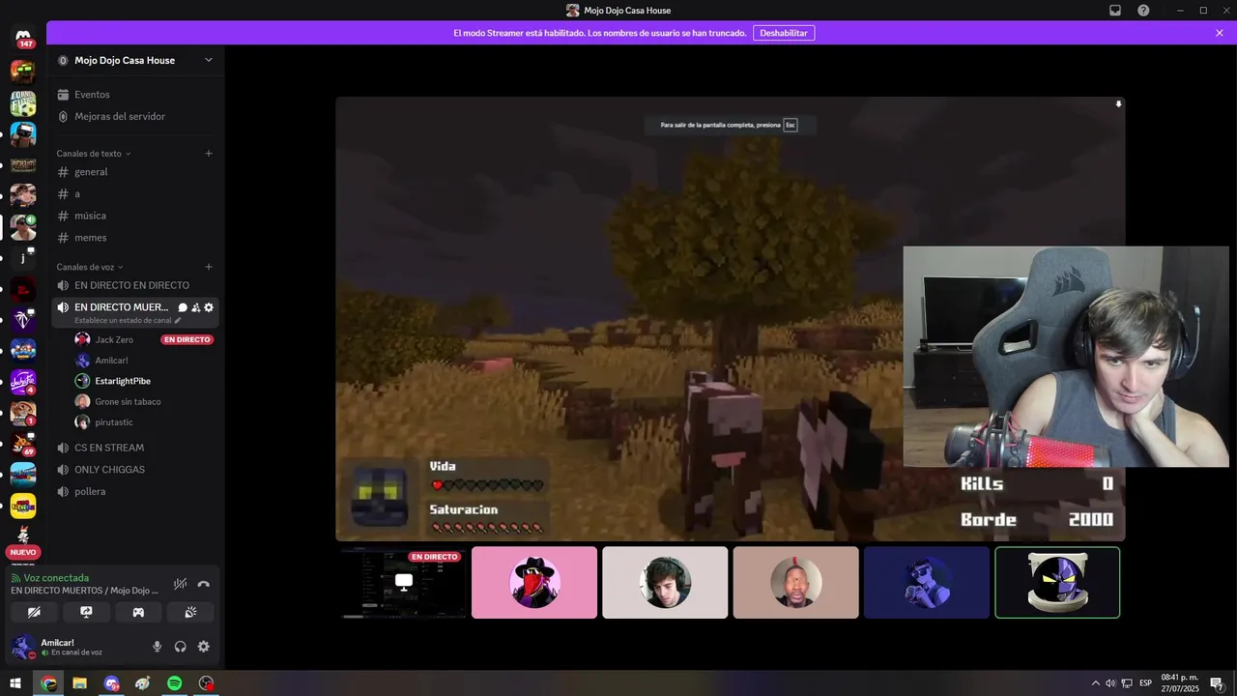Deafen with the headphones icon
This screenshot has width=1237, height=696.
click(180, 647)
